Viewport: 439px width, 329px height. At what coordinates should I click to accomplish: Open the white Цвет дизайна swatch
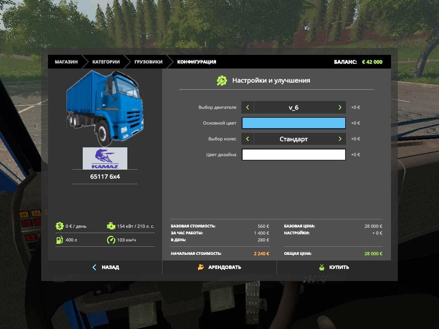[294, 155]
